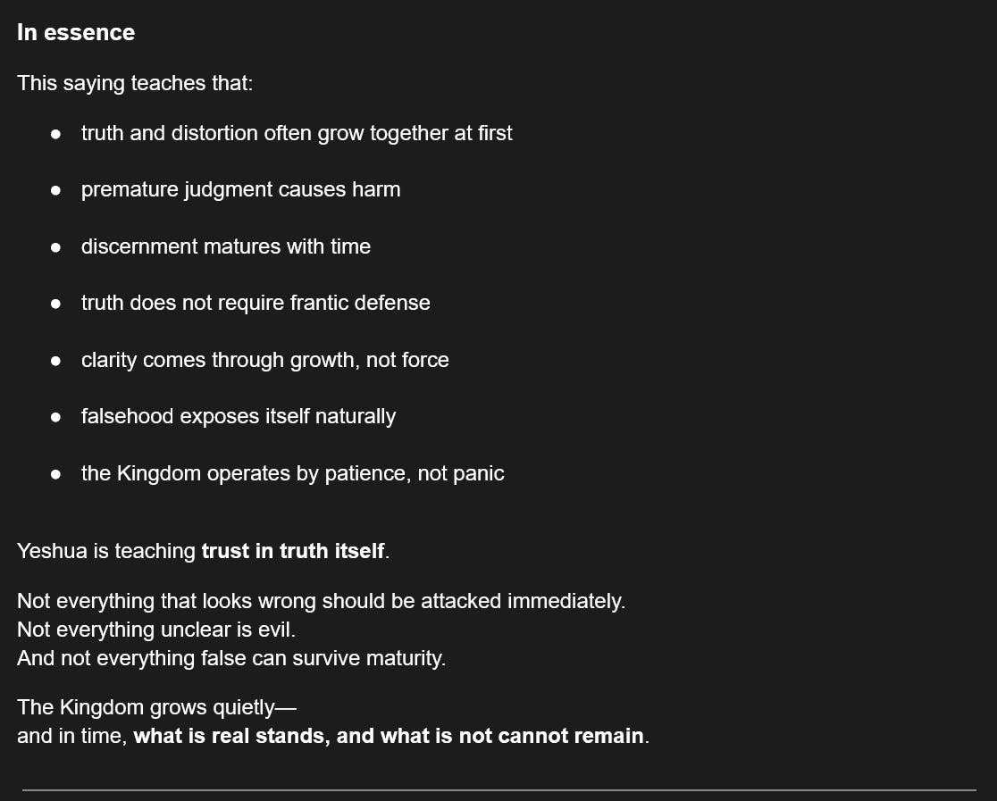This screenshot has height=801, width=997.
Task: Click the word "Yeshua" in the paragraph
Action: click(52, 552)
